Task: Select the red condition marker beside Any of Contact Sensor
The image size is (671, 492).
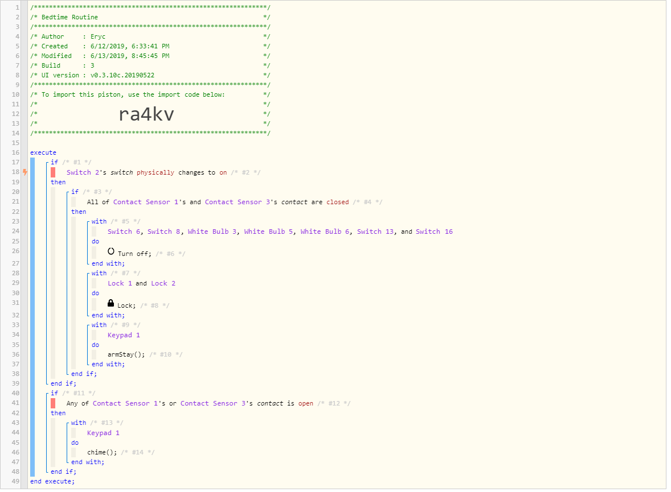Action: (53, 403)
